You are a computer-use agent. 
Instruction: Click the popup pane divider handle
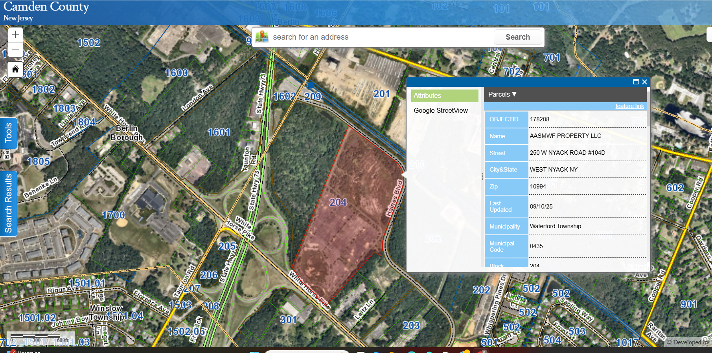tap(482, 177)
